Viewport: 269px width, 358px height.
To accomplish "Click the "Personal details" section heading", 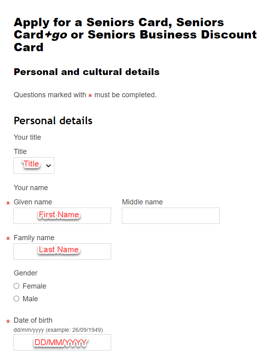I will [x=53, y=121].
